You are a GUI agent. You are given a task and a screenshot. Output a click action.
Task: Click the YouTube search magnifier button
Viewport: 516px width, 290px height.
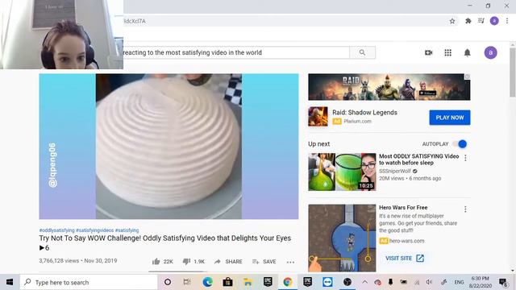click(x=362, y=52)
